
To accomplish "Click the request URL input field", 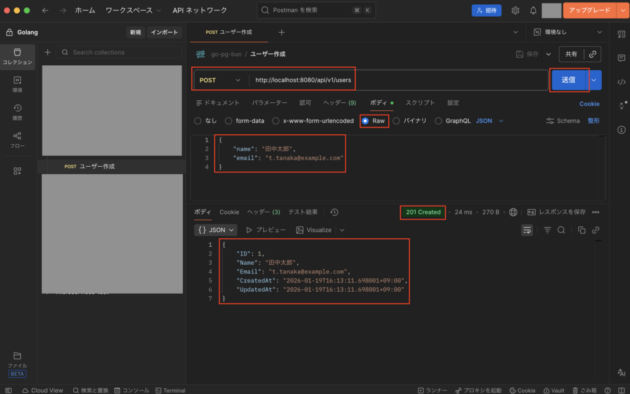I will [399, 80].
